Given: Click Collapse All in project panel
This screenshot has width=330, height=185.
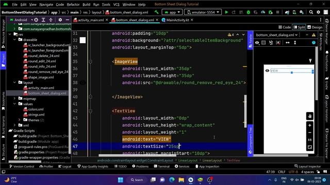Looking at the screenshot, I should pyautogui.click(x=51, y=20).
